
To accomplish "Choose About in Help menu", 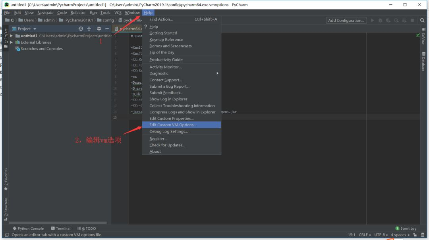I will tap(182, 152).
